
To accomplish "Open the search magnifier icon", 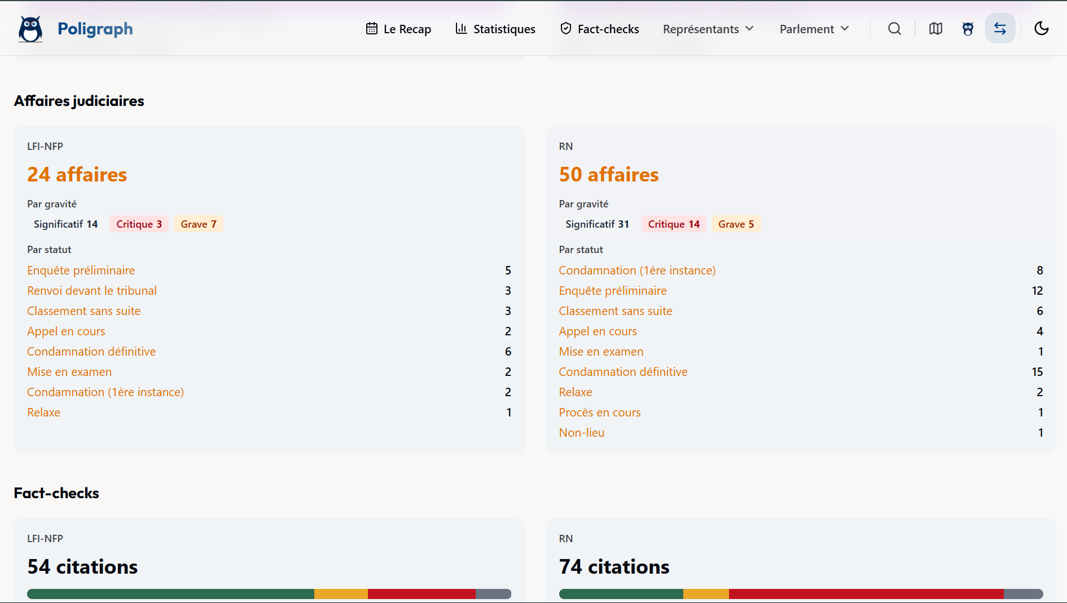I will [x=894, y=29].
